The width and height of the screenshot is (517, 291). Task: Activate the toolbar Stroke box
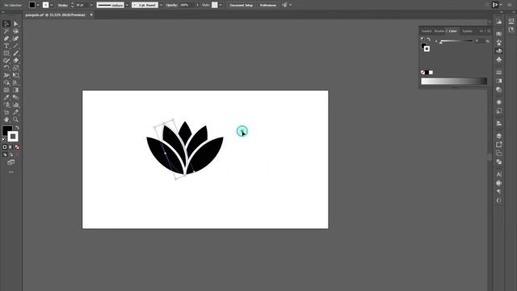(13, 137)
